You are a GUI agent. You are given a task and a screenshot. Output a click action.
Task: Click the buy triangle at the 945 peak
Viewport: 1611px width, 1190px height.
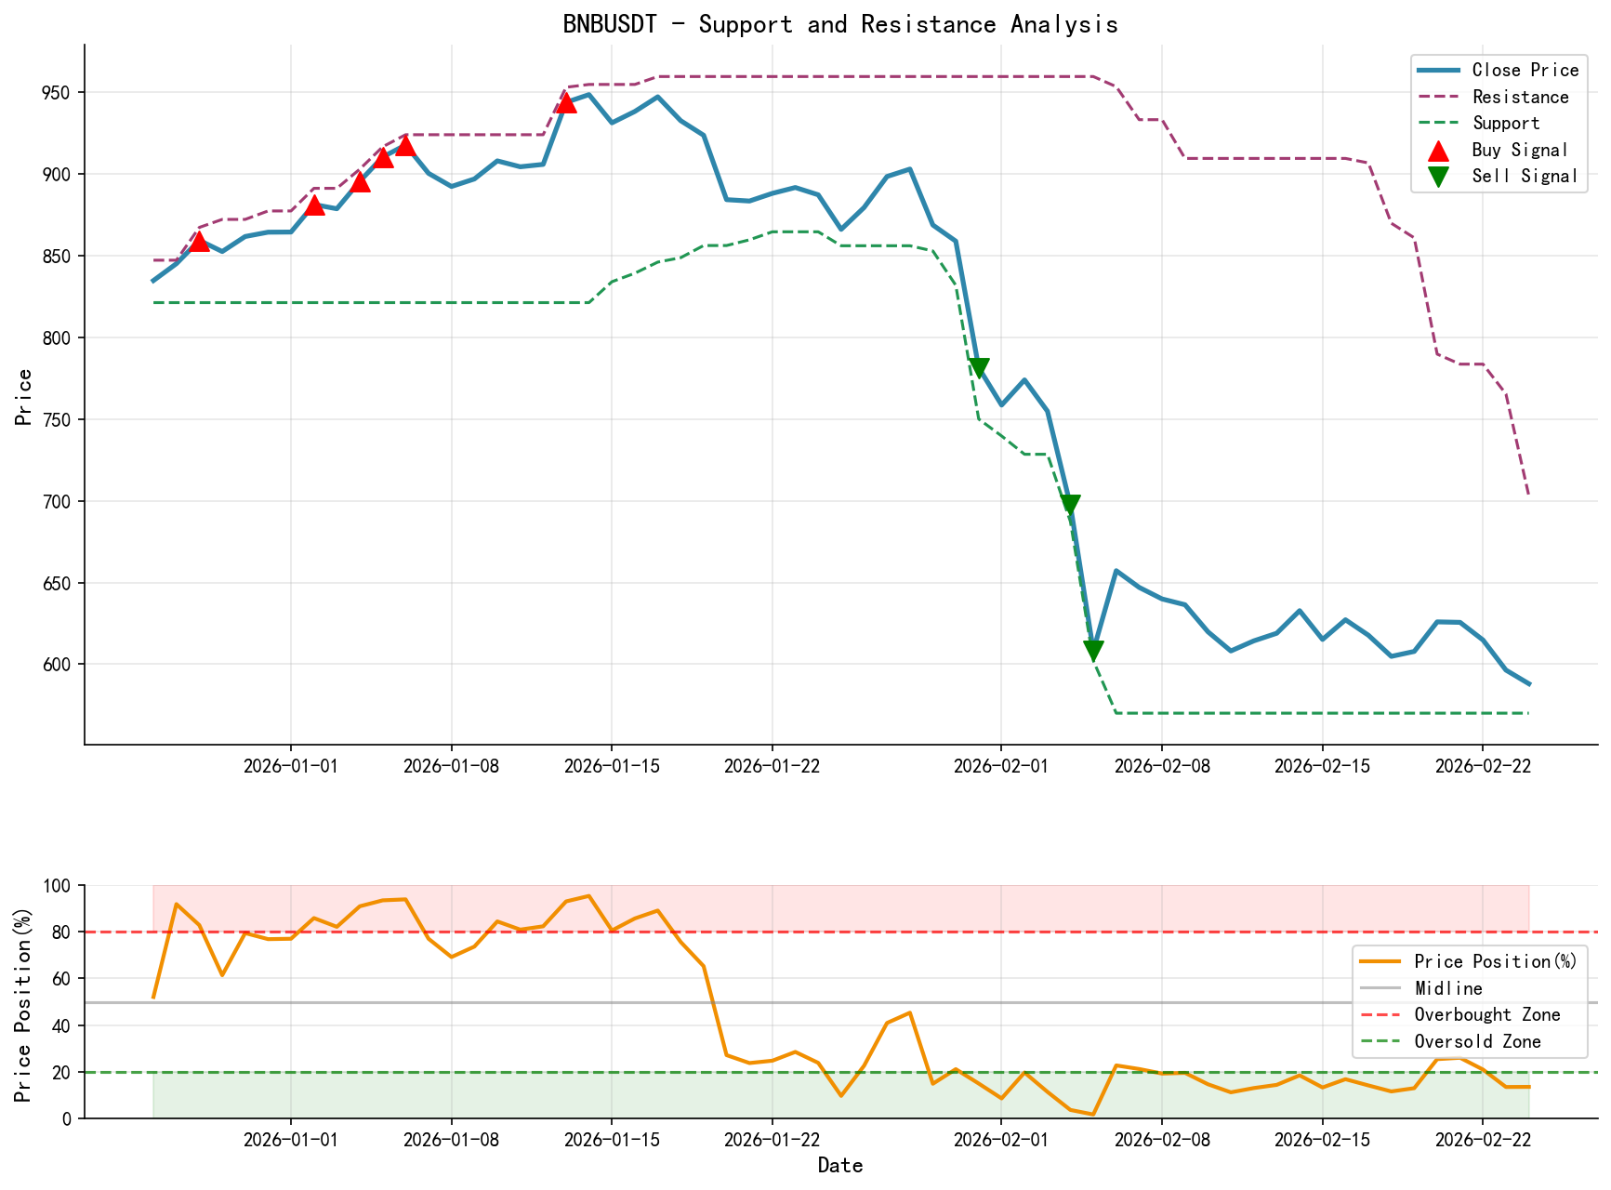566,103
